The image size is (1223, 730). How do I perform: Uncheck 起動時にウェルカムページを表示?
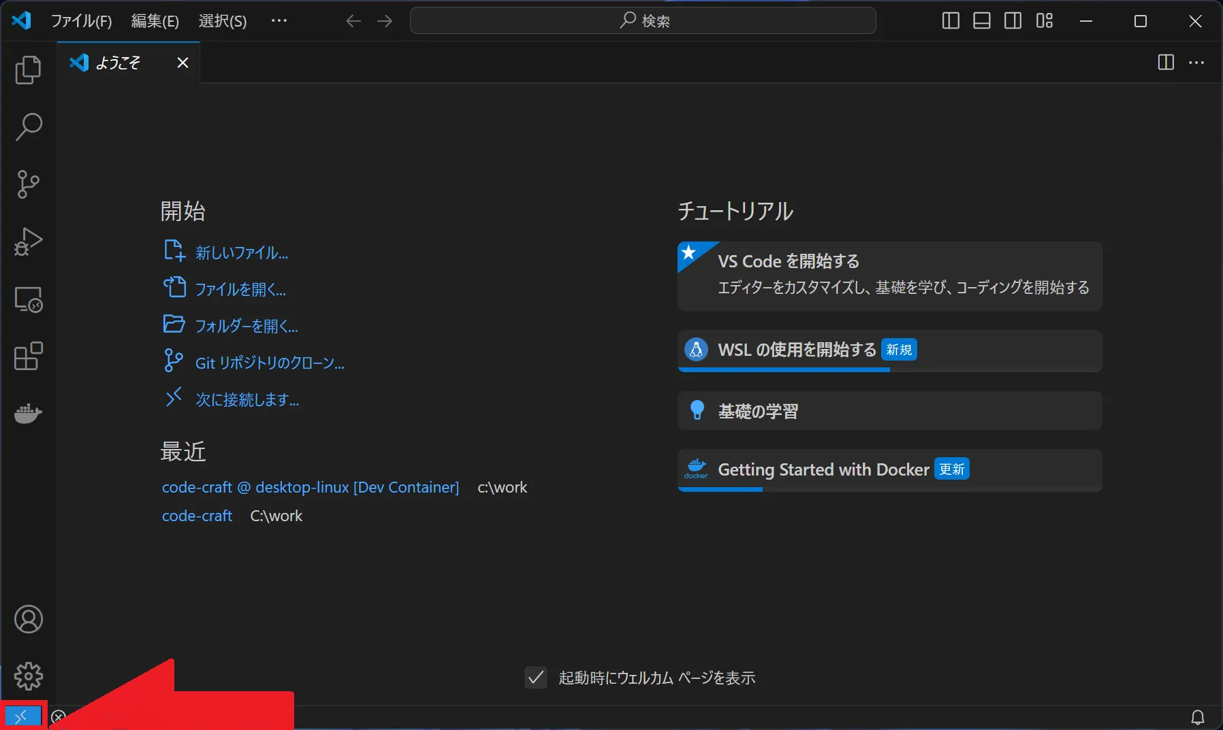coord(535,678)
